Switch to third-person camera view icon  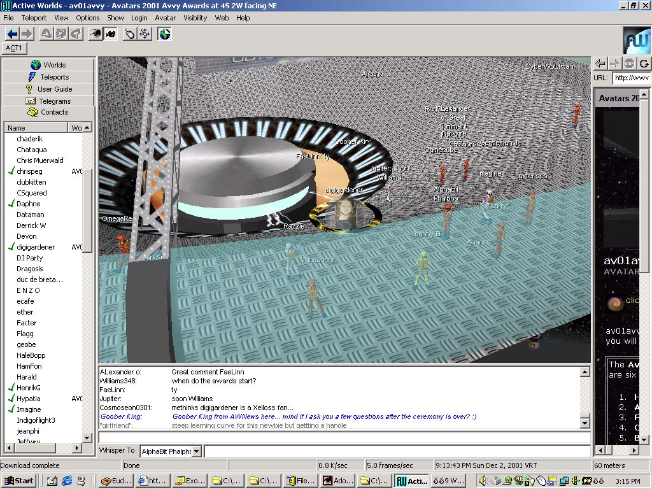[x=110, y=34]
